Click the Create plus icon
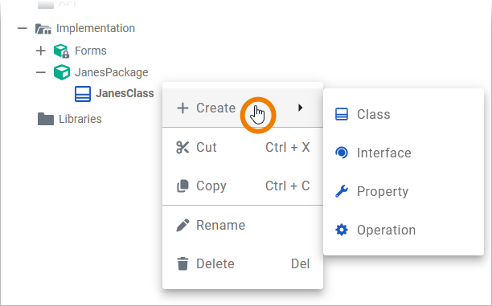 pyautogui.click(x=182, y=108)
